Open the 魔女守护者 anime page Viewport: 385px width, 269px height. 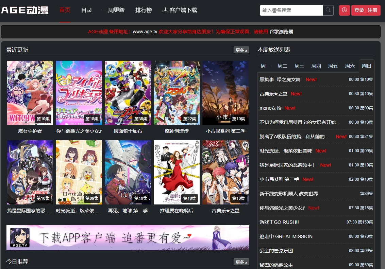[30, 131]
